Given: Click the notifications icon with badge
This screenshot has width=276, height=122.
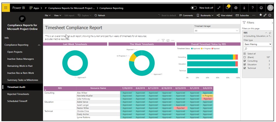Looking at the screenshot, I should click(x=228, y=8).
